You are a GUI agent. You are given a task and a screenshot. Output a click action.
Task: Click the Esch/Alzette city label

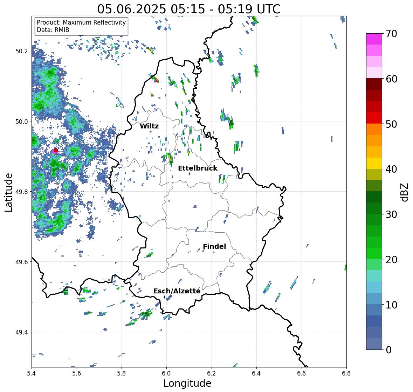177,291
